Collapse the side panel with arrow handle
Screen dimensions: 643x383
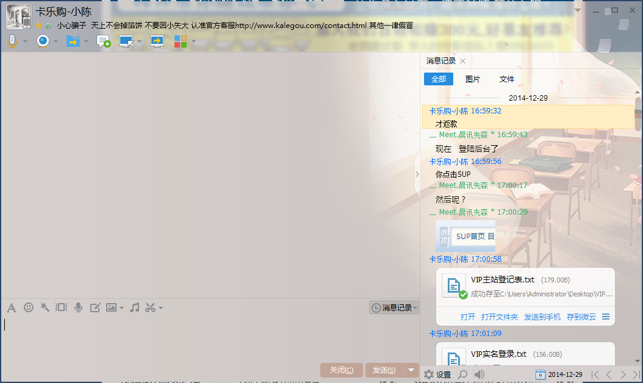pos(417,174)
